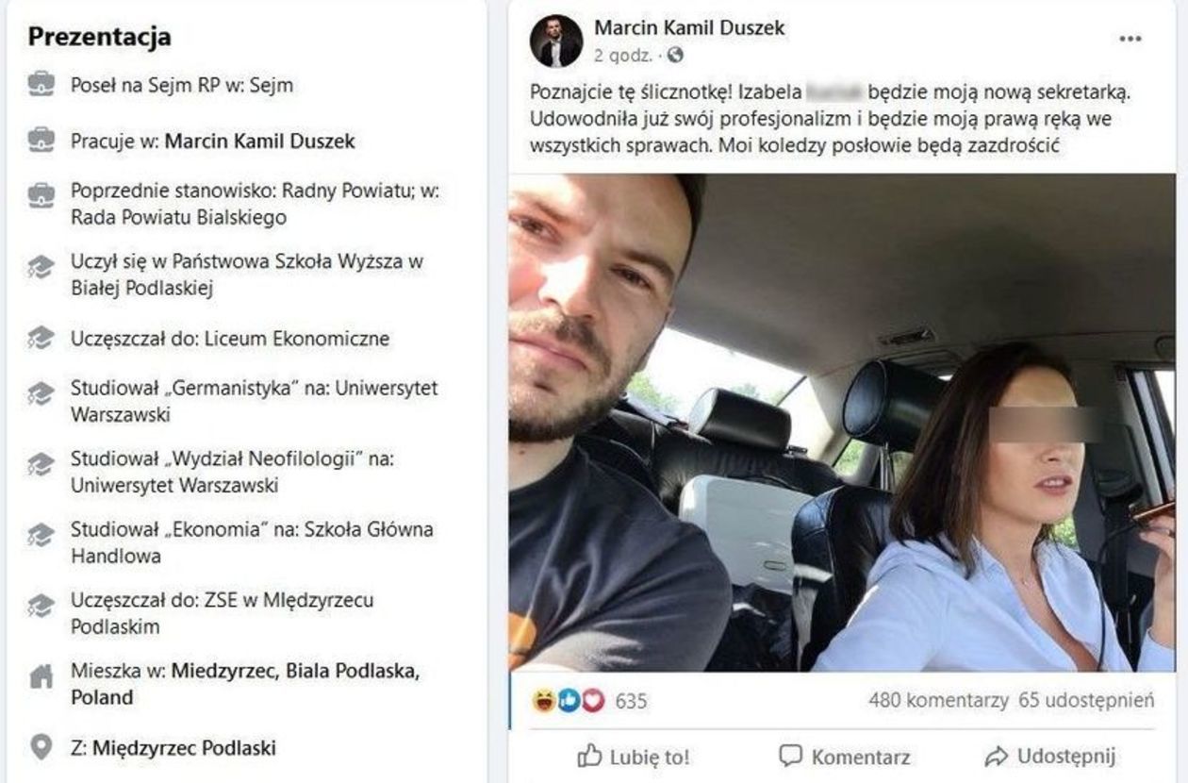Click the blue like reaction icon
Image resolution: width=1188 pixels, height=783 pixels.
[569, 701]
